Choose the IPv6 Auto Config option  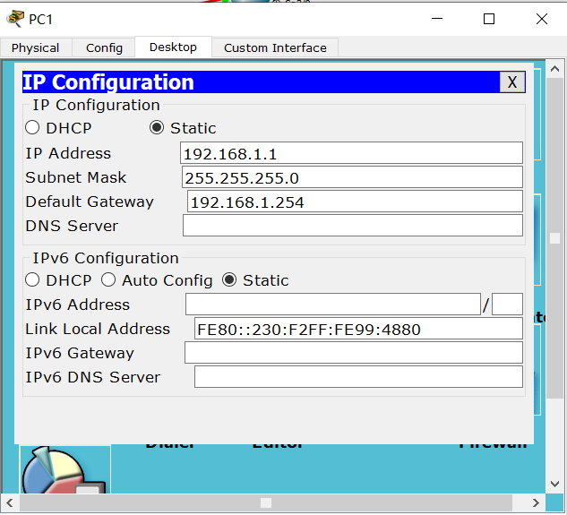(x=108, y=280)
